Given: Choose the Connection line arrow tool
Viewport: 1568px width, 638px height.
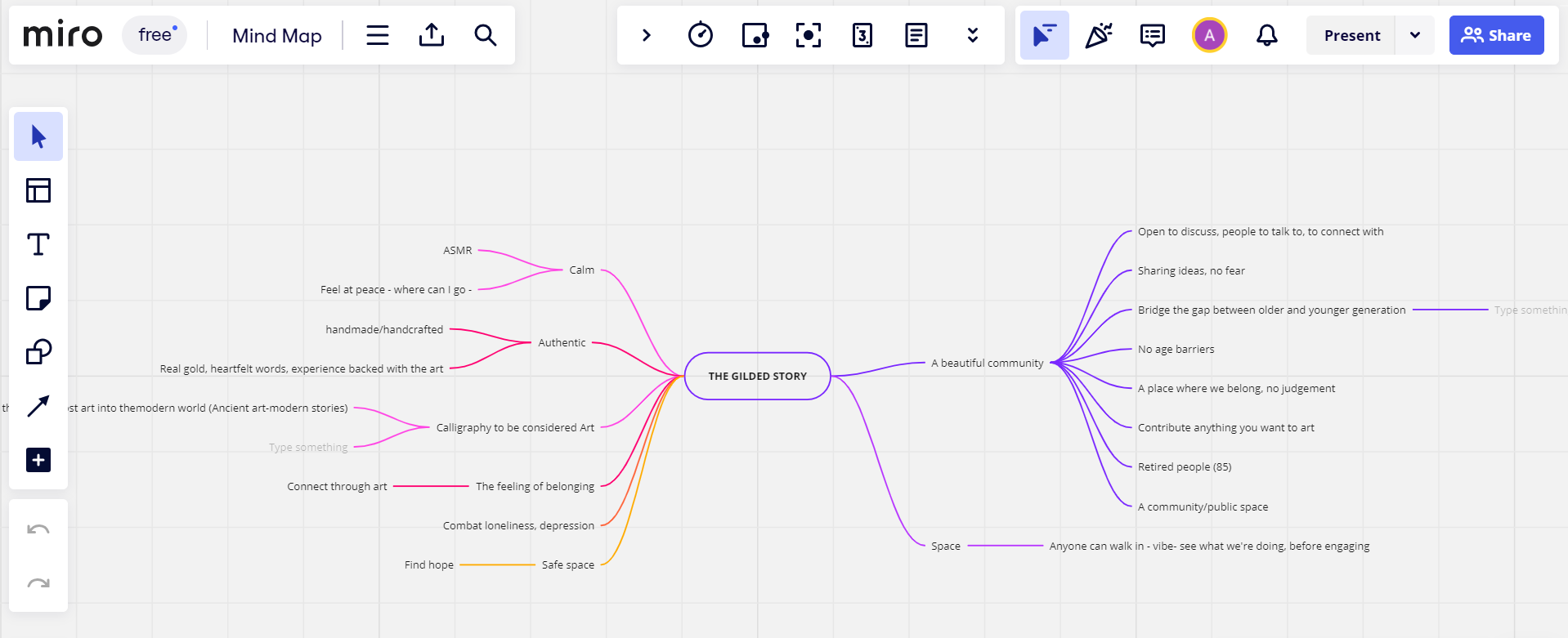Looking at the screenshot, I should coord(38,406).
